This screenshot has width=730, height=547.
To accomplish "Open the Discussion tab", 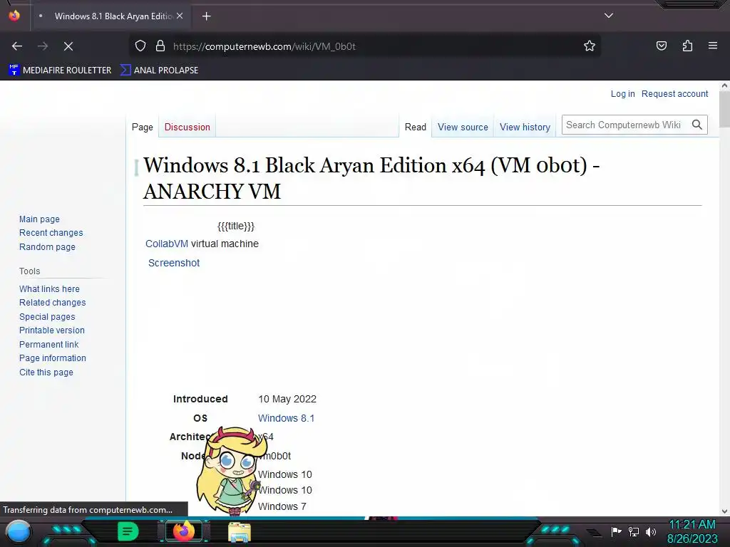I will click(187, 127).
